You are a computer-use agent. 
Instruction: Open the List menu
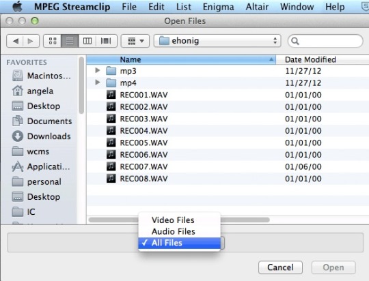[x=184, y=7]
